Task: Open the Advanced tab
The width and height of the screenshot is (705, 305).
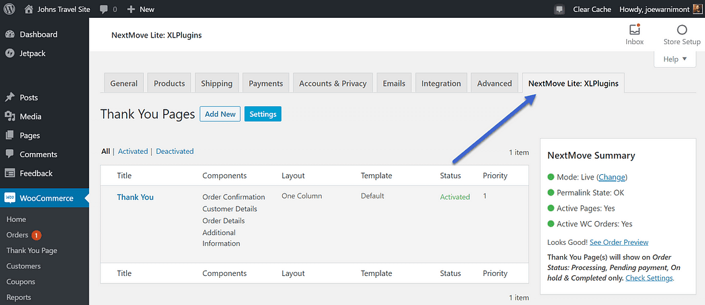Action: [495, 83]
